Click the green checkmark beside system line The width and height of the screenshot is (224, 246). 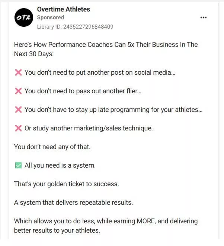click(x=18, y=165)
